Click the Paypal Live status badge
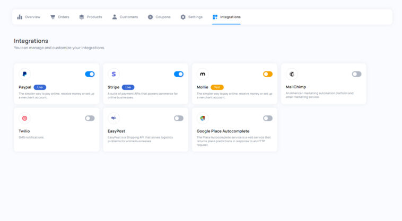Viewport: 402px width, 221px height. (40, 87)
